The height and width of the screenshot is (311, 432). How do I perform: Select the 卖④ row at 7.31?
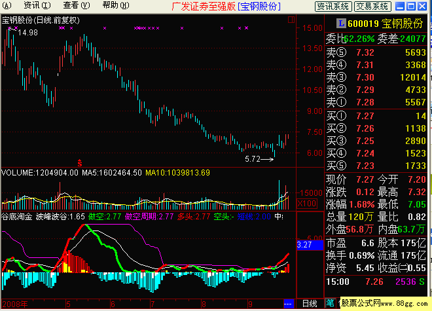tap(376, 65)
